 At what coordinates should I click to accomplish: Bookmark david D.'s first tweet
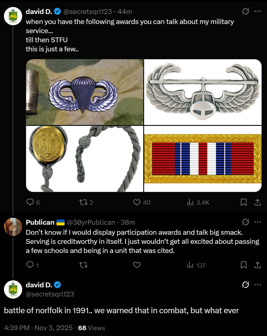point(243,202)
